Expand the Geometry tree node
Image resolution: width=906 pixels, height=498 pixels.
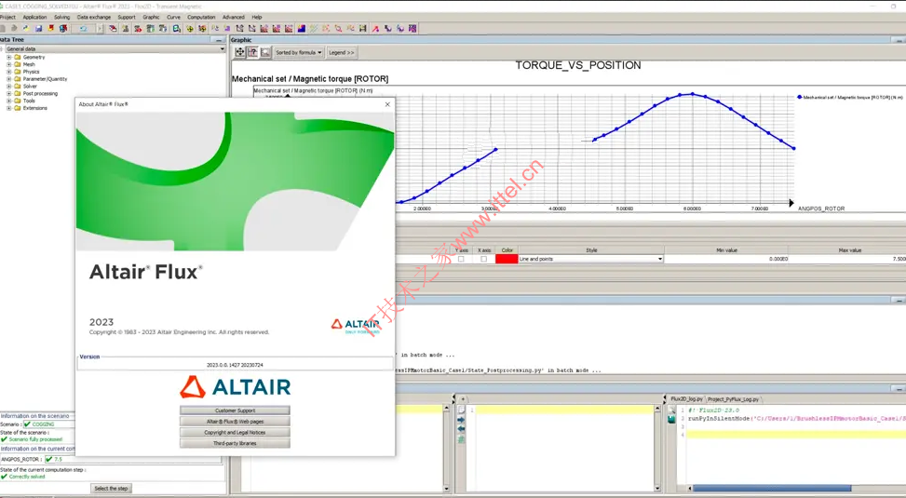pos(8,57)
